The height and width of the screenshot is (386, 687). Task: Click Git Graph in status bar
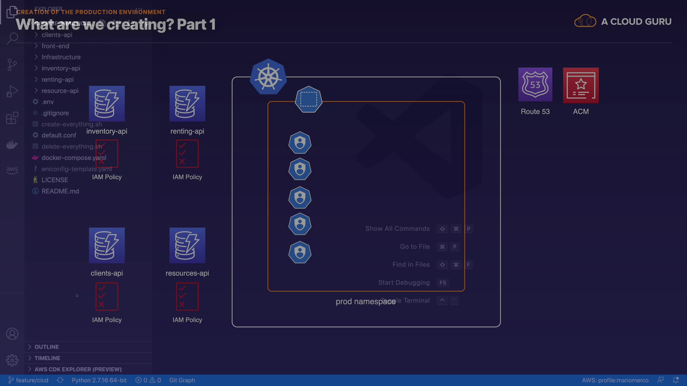point(182,380)
